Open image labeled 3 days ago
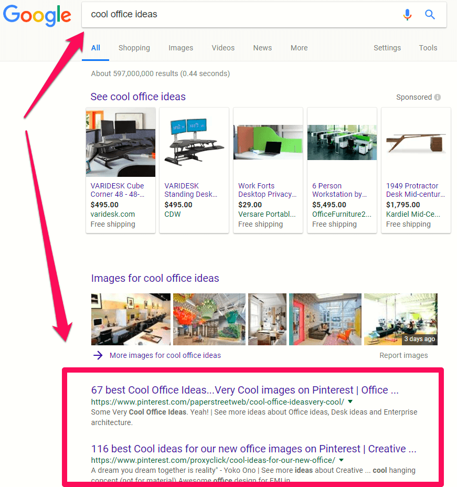 click(x=400, y=319)
